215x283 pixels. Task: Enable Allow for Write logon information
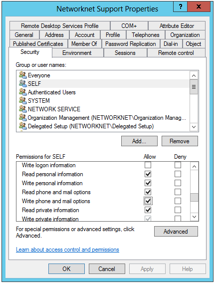pyautogui.click(x=148, y=165)
